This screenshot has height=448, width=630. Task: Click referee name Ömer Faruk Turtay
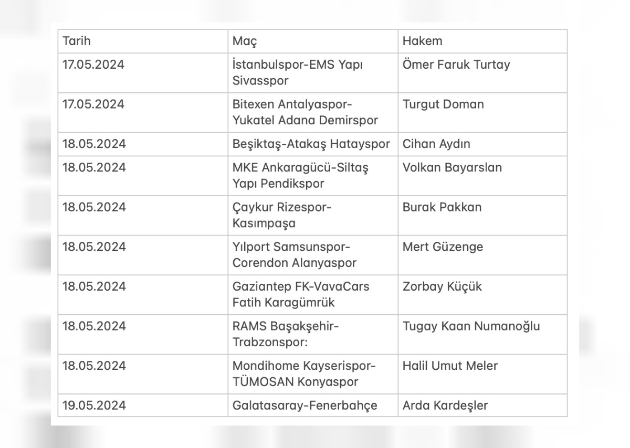tap(456, 65)
